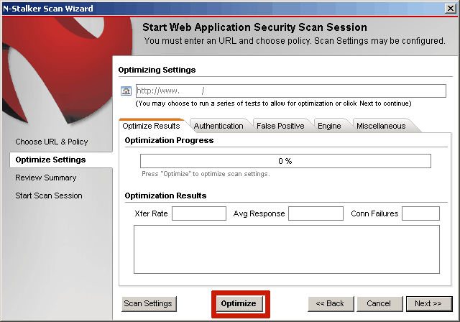This screenshot has height=322, width=460.
Task: Go back with the << Back button
Action: tap(331, 303)
